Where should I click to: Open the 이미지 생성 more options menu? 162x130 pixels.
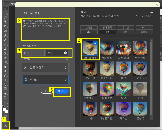click(x=66, y=13)
